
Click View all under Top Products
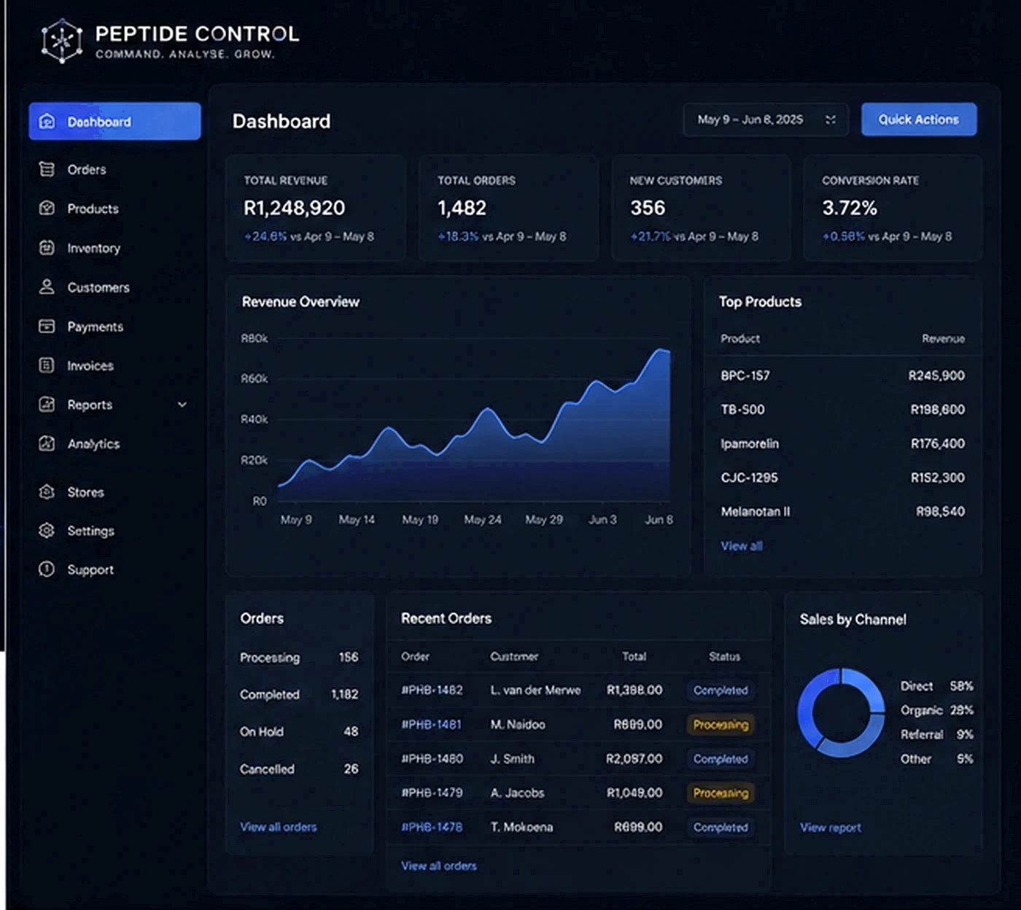click(x=742, y=546)
